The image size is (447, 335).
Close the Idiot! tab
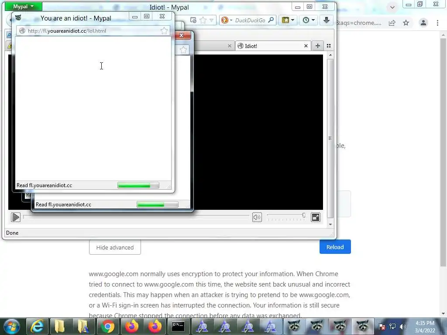pos(306,46)
